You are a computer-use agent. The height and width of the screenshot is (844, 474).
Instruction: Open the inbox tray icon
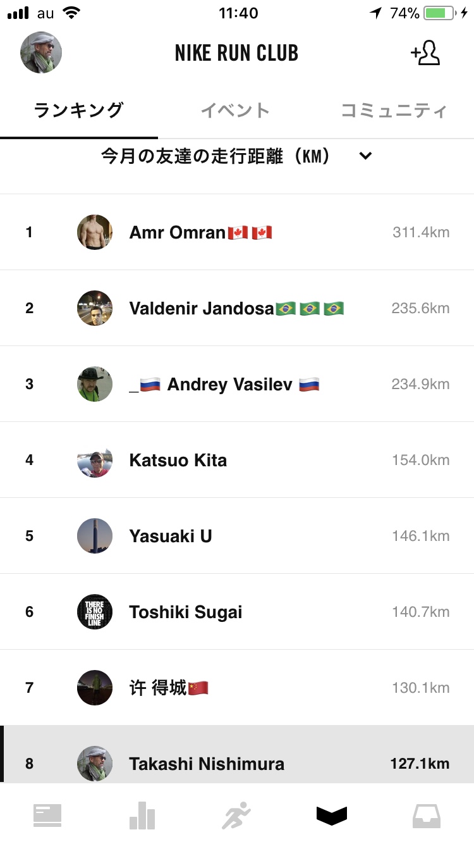[427, 815]
